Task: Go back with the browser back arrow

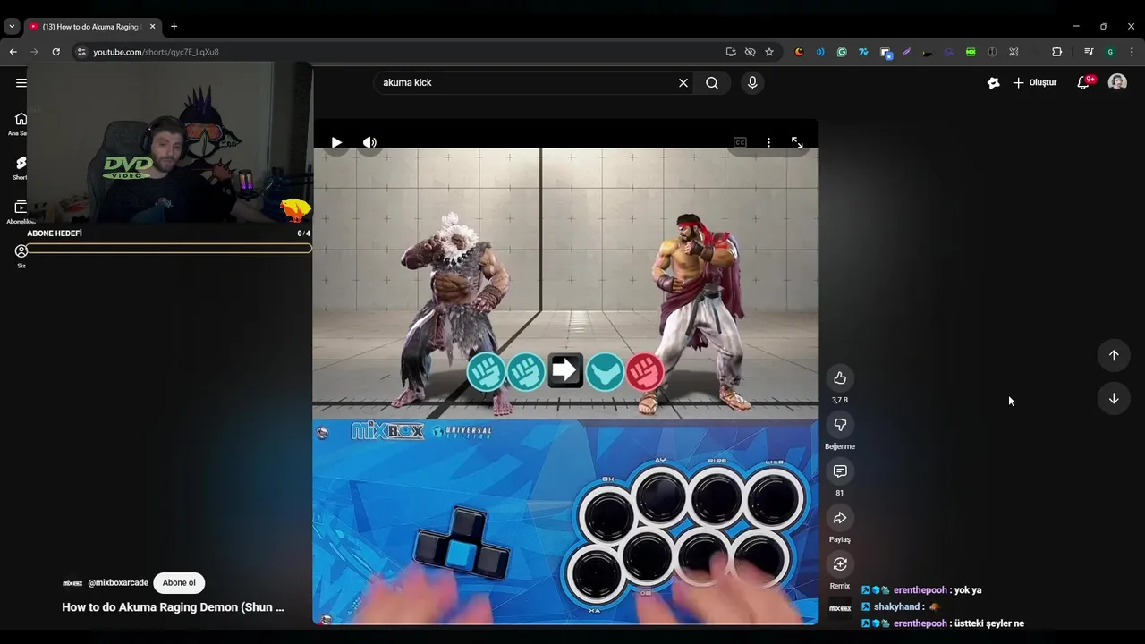Action: [13, 52]
